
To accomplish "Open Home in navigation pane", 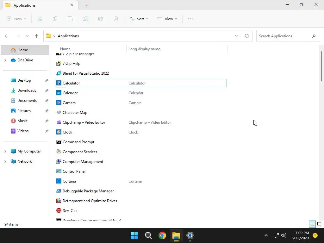I will point(25,50).
